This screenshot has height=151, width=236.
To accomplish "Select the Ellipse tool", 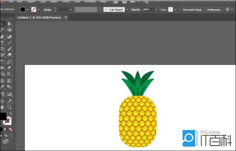I will tap(2, 49).
